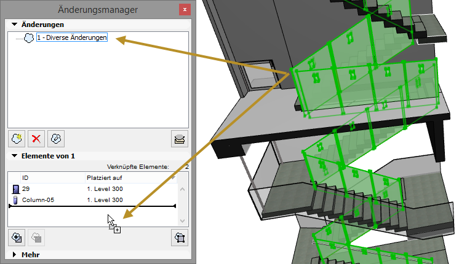This screenshot has height=264, width=459.
Task: Click the door icon of row 29
Action: [x=15, y=189]
